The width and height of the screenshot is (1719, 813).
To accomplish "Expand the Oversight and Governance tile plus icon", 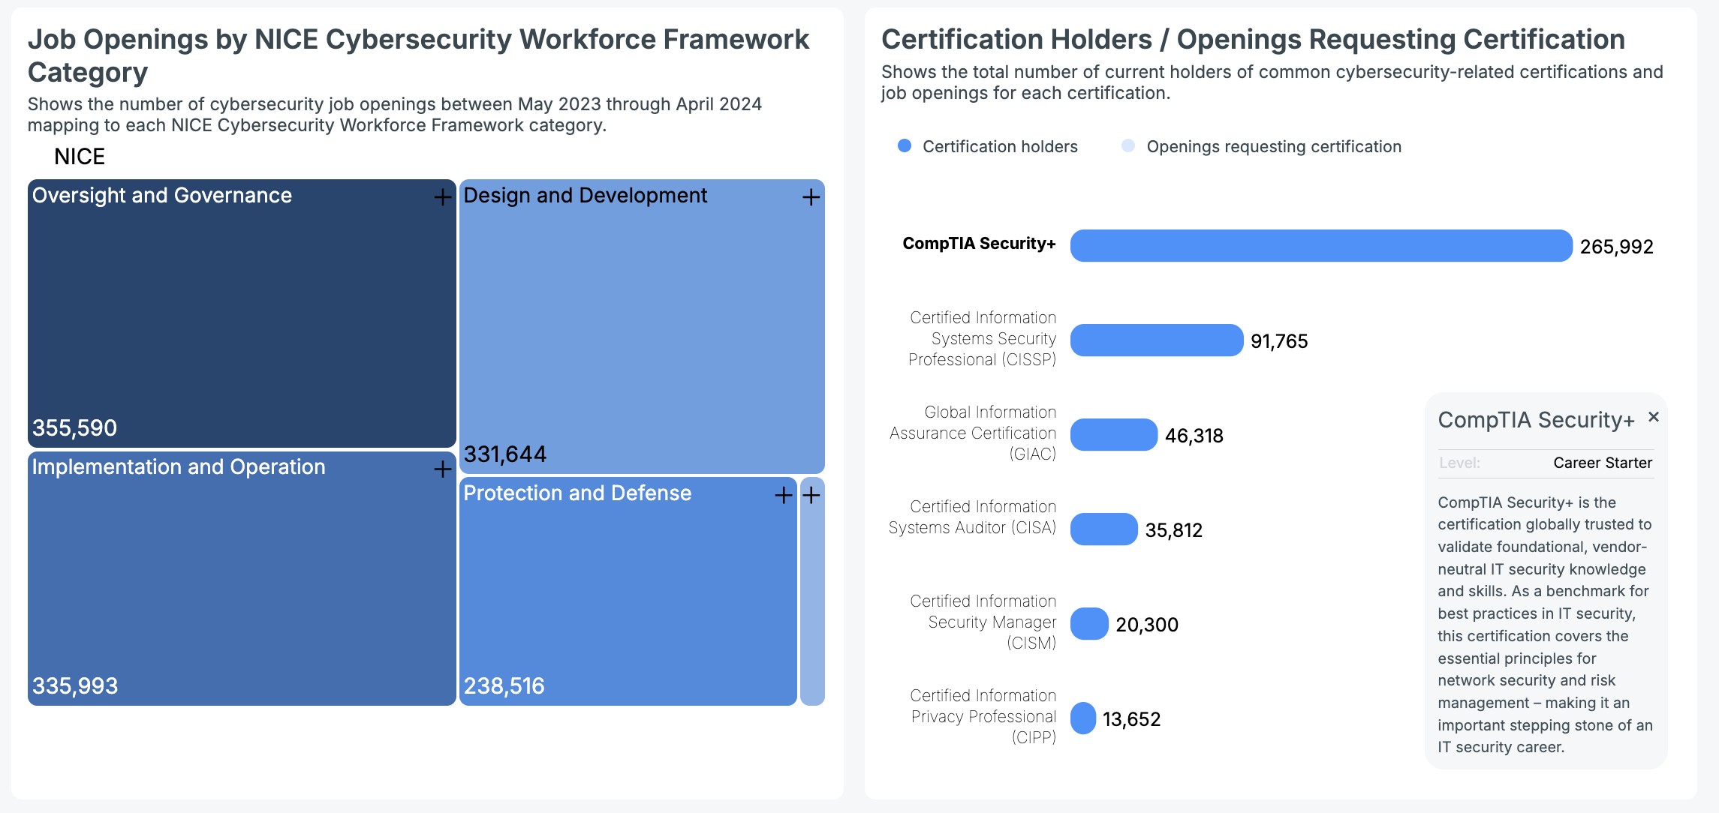I will tap(443, 197).
